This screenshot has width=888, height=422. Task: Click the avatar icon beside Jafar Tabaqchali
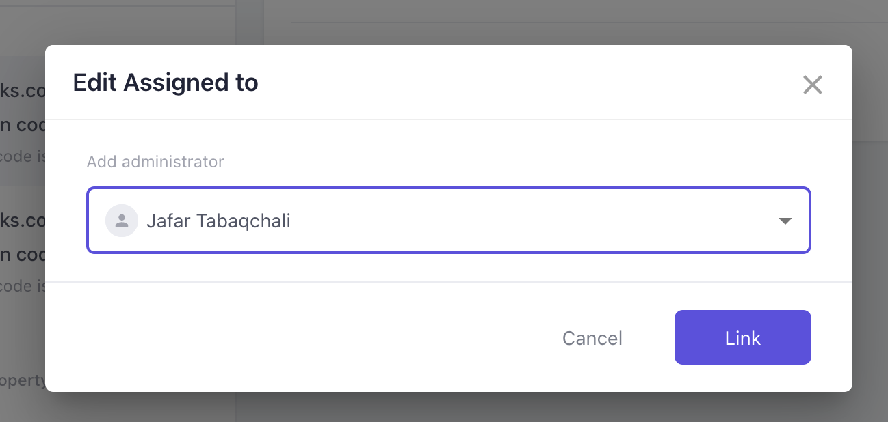(122, 221)
